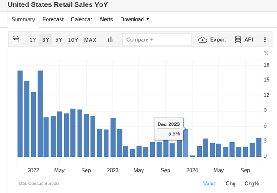The height and width of the screenshot is (193, 277).
Task: Change chart type with bar chart icon
Action: pyautogui.click(x=111, y=39)
